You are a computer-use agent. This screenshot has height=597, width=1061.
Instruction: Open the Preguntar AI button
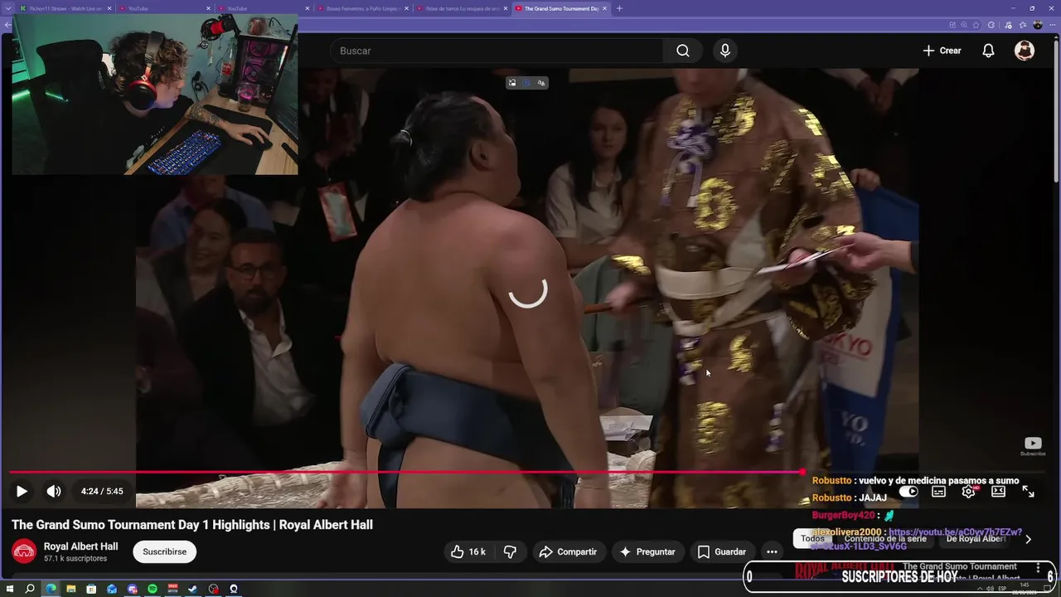pos(647,551)
